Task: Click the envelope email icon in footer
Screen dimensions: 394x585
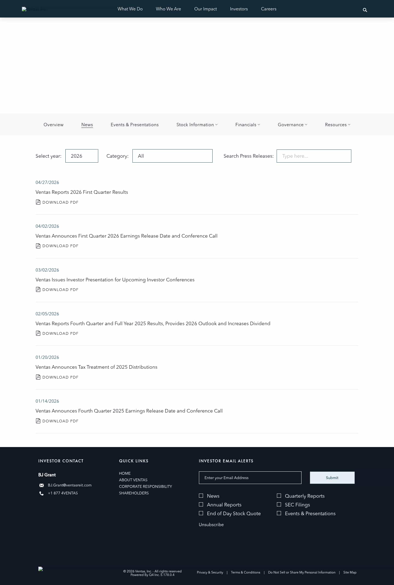Action: [x=42, y=485]
